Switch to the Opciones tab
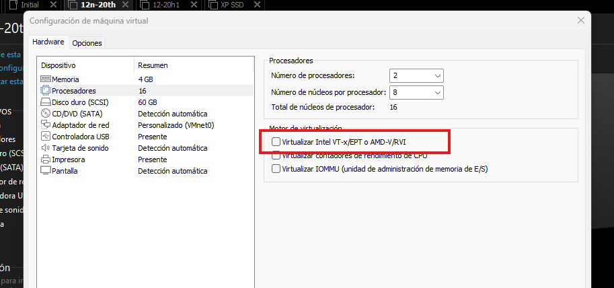614x288 pixels. (x=87, y=43)
